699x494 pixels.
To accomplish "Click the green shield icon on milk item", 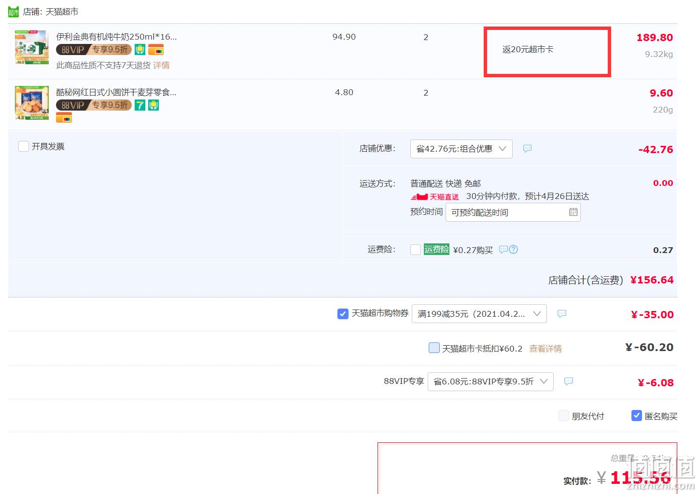I will 140,50.
